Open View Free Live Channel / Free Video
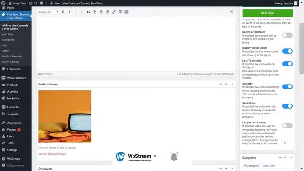 83,3
